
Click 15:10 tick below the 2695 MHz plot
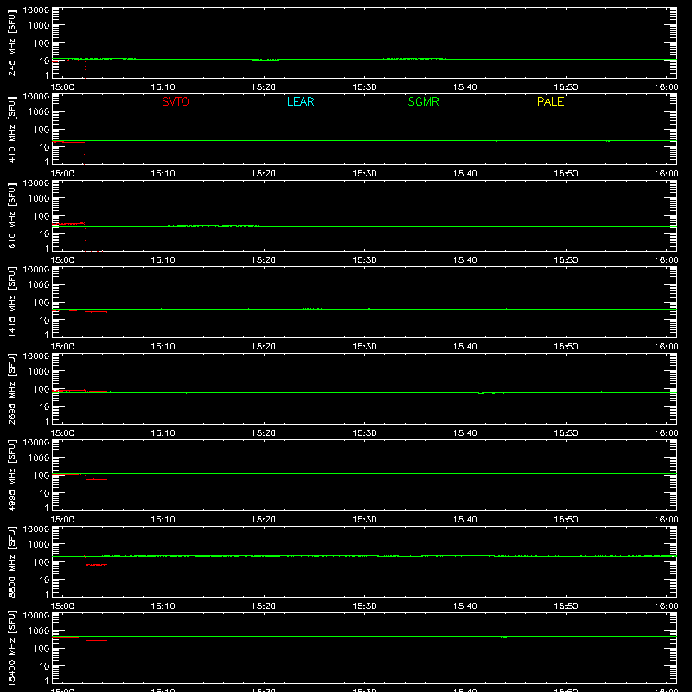pos(163,433)
